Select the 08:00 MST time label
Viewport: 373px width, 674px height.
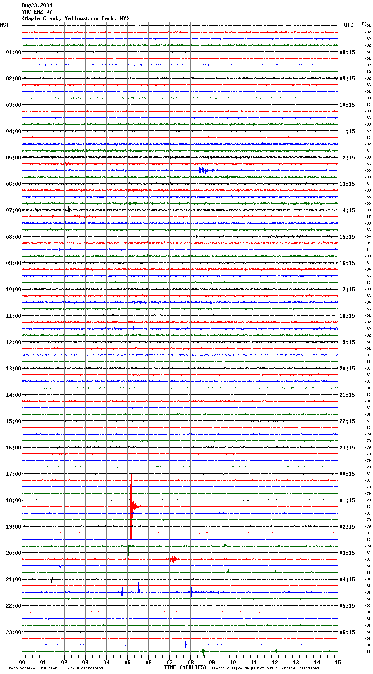pos(14,237)
